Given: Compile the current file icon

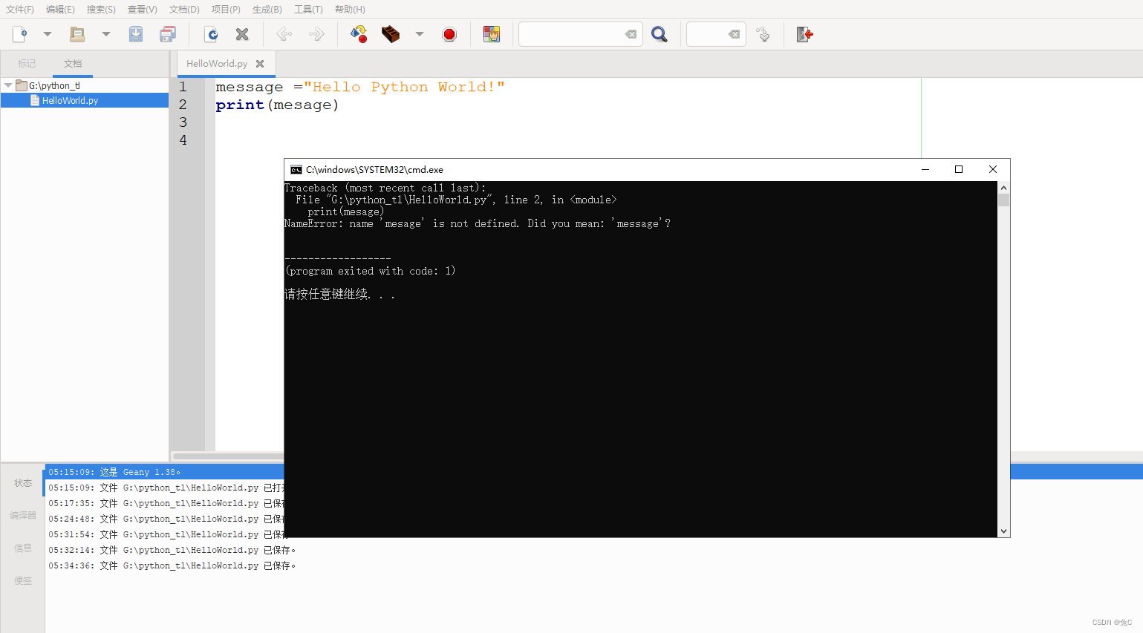Looking at the screenshot, I should pos(359,34).
